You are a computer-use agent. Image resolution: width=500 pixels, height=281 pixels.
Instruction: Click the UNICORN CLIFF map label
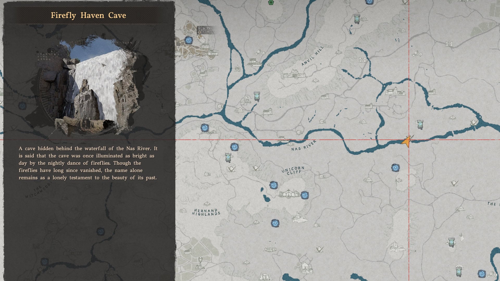293,170
